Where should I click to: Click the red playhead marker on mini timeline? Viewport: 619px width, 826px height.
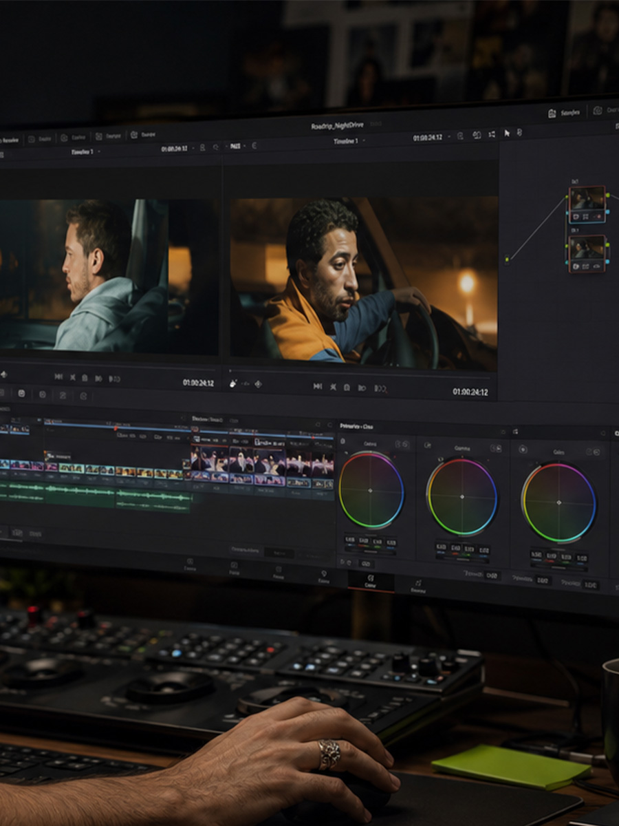tap(116, 429)
